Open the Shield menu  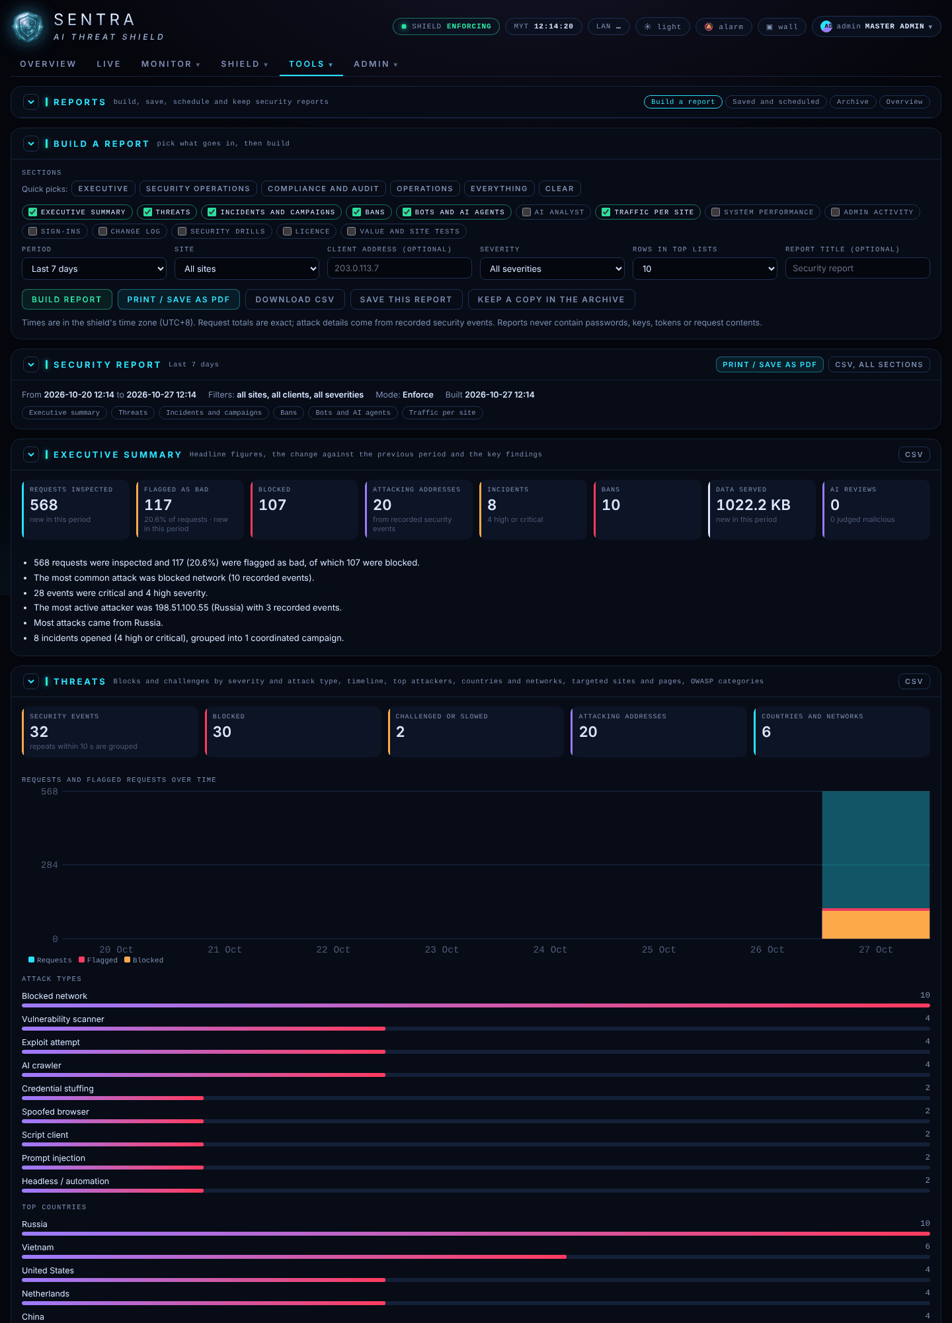[245, 64]
